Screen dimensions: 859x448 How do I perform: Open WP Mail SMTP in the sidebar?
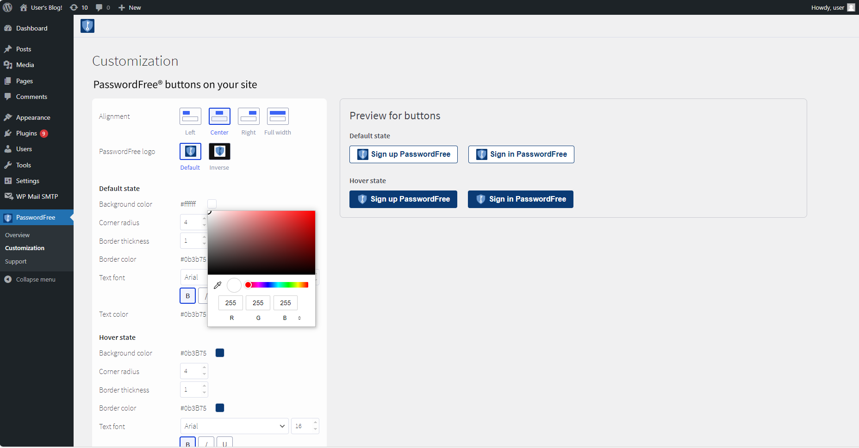(x=37, y=196)
